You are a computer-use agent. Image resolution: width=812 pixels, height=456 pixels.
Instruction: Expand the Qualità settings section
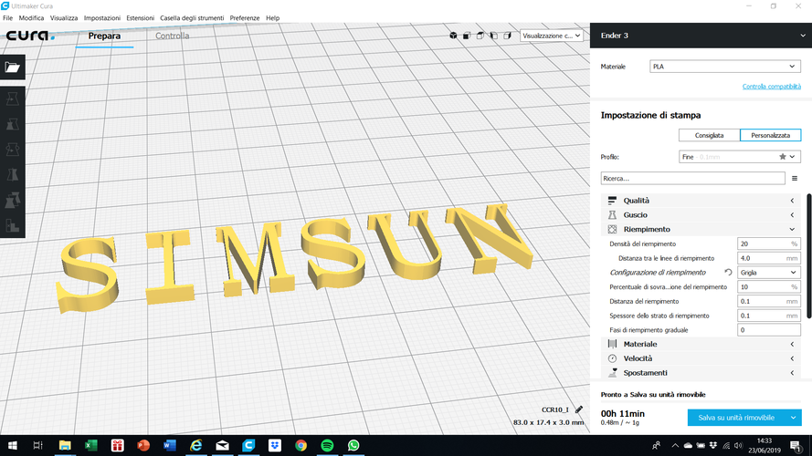pyautogui.click(x=701, y=201)
